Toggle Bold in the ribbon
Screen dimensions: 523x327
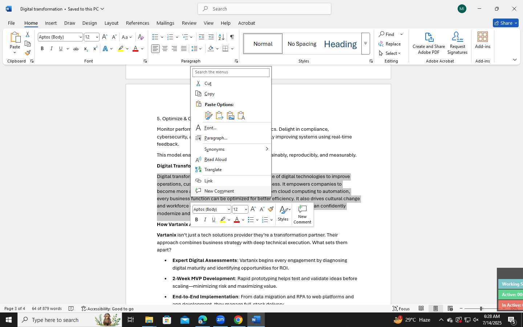42,49
